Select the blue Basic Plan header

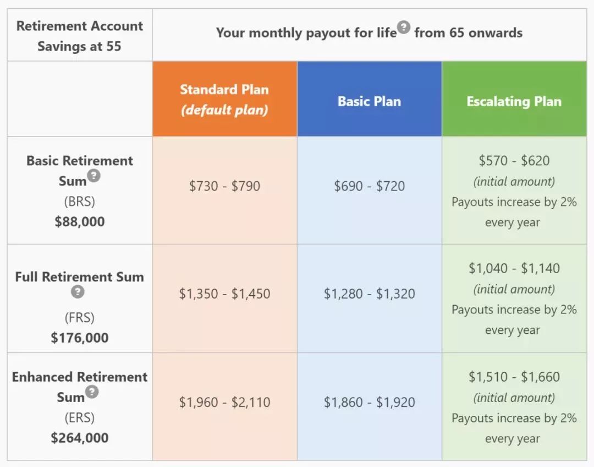pyautogui.click(x=369, y=101)
